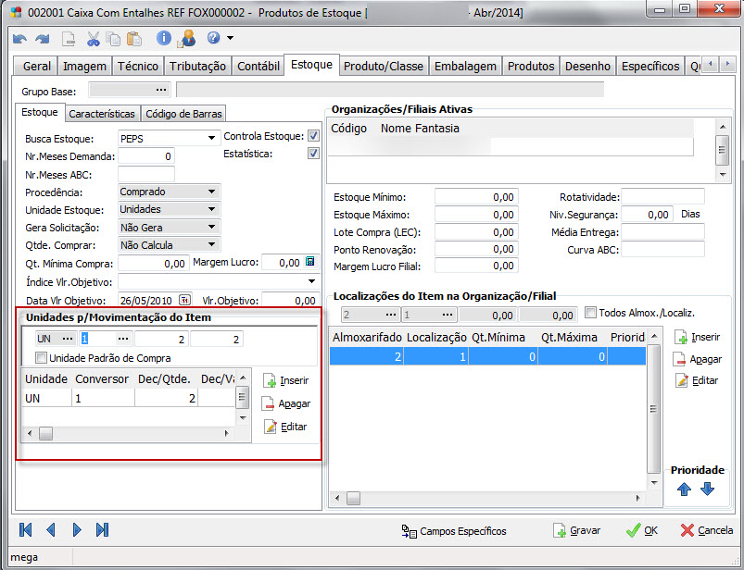This screenshot has width=744, height=570.
Task: Open the Características sub-tab
Action: tap(102, 114)
